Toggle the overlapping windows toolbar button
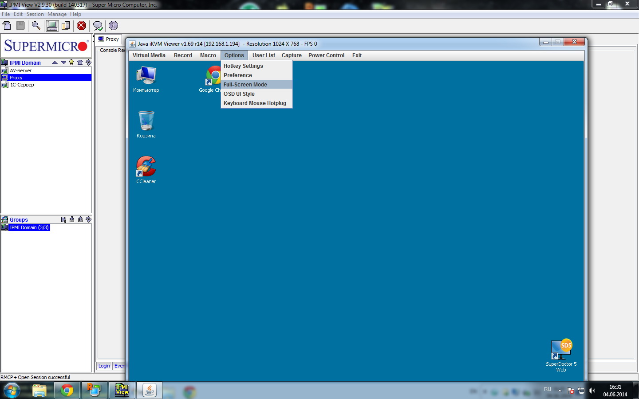 pyautogui.click(x=66, y=26)
